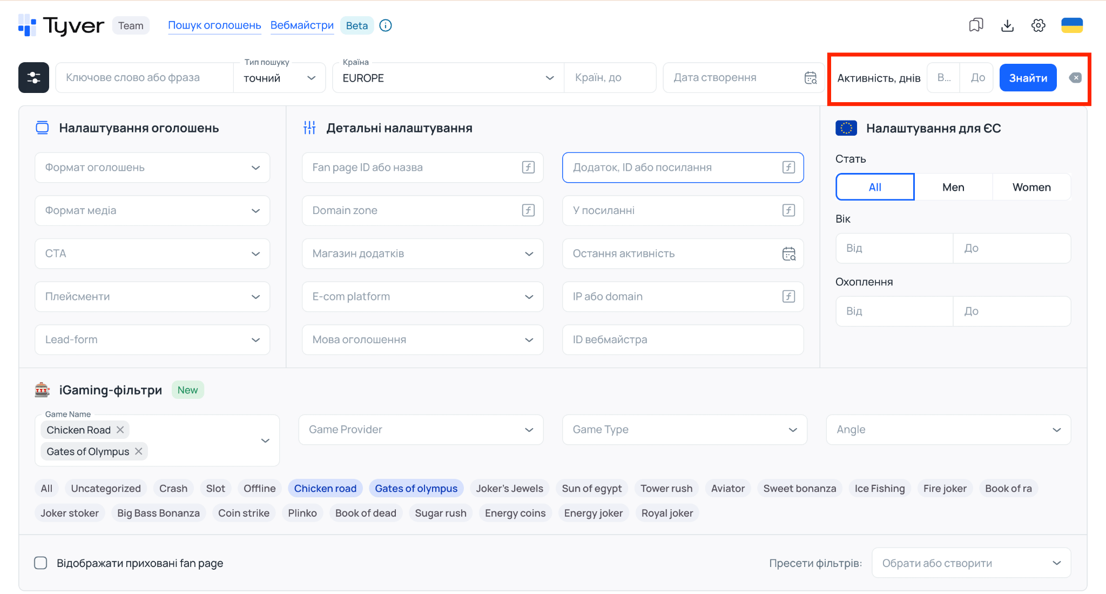Image resolution: width=1106 pixels, height=594 pixels.
Task: Open the bookmarks icon in header
Action: [976, 25]
